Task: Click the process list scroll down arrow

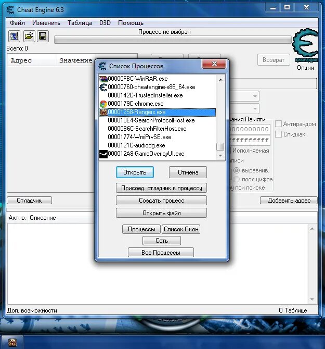Action: point(220,155)
